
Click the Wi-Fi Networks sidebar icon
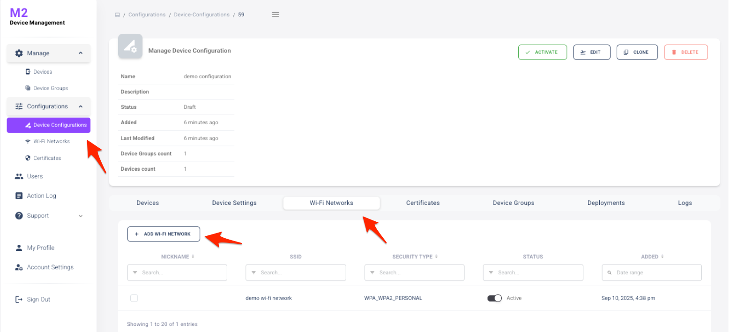tap(28, 142)
